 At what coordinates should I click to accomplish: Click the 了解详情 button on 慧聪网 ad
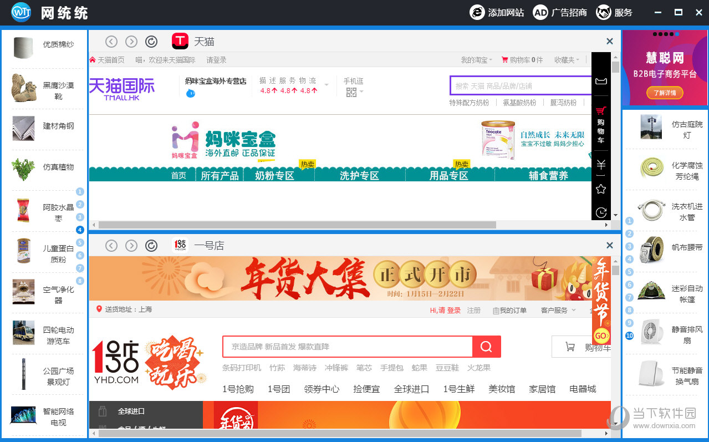665,93
